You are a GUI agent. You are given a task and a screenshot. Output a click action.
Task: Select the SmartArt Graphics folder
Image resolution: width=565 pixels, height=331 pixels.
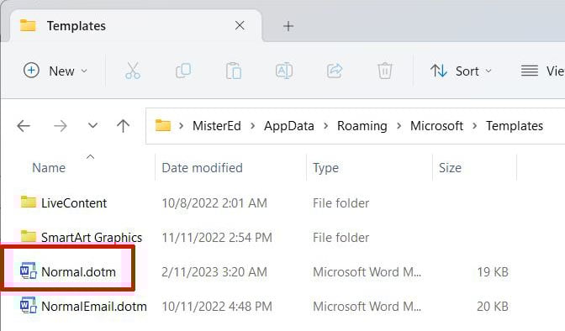92,238
